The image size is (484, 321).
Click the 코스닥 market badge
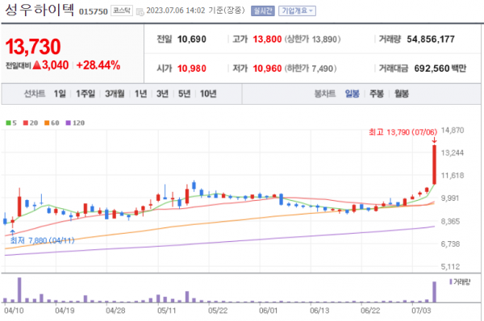(122, 10)
